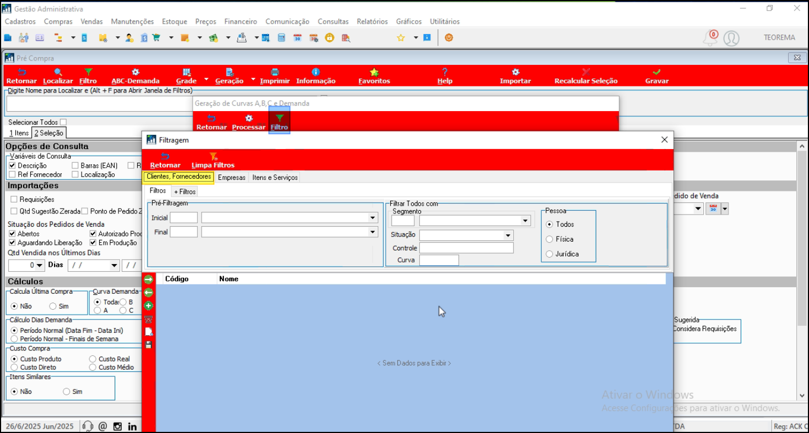The image size is (809, 433).
Task: Select the Todos radio button under Pessoa
Action: (549, 224)
